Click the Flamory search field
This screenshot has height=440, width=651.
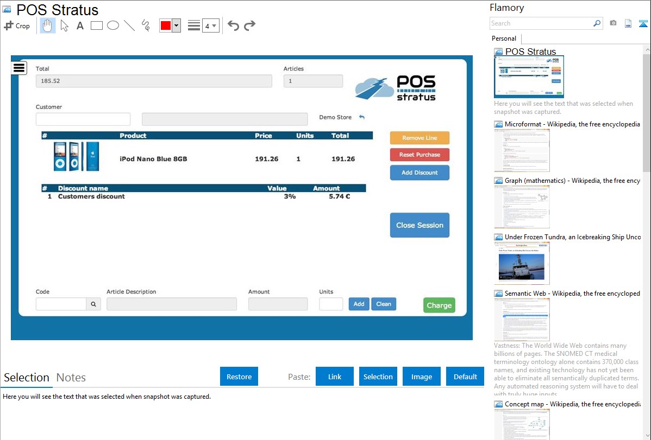(x=541, y=23)
